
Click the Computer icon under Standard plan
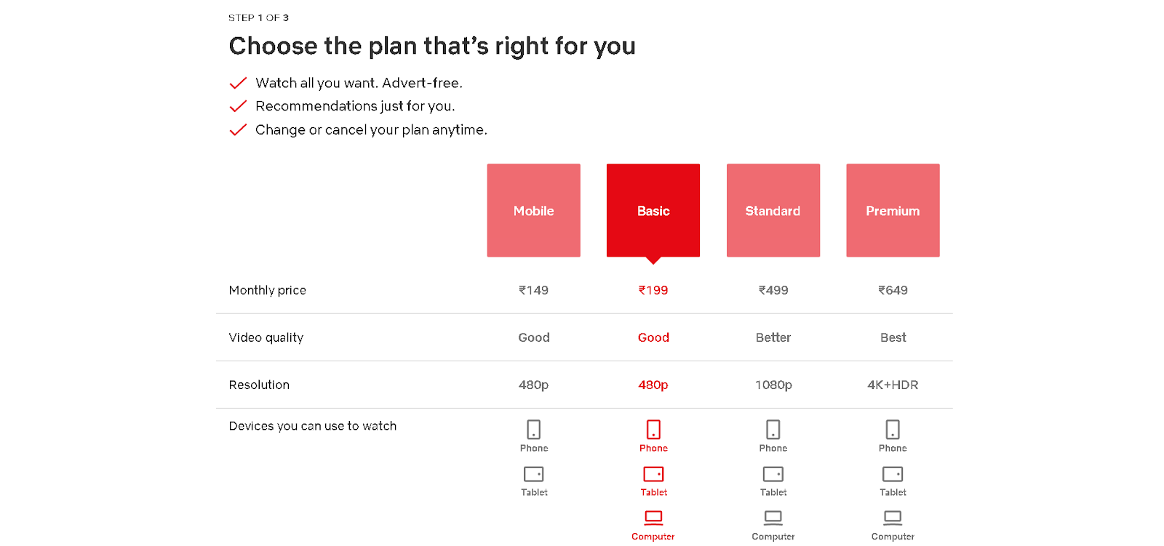(773, 518)
